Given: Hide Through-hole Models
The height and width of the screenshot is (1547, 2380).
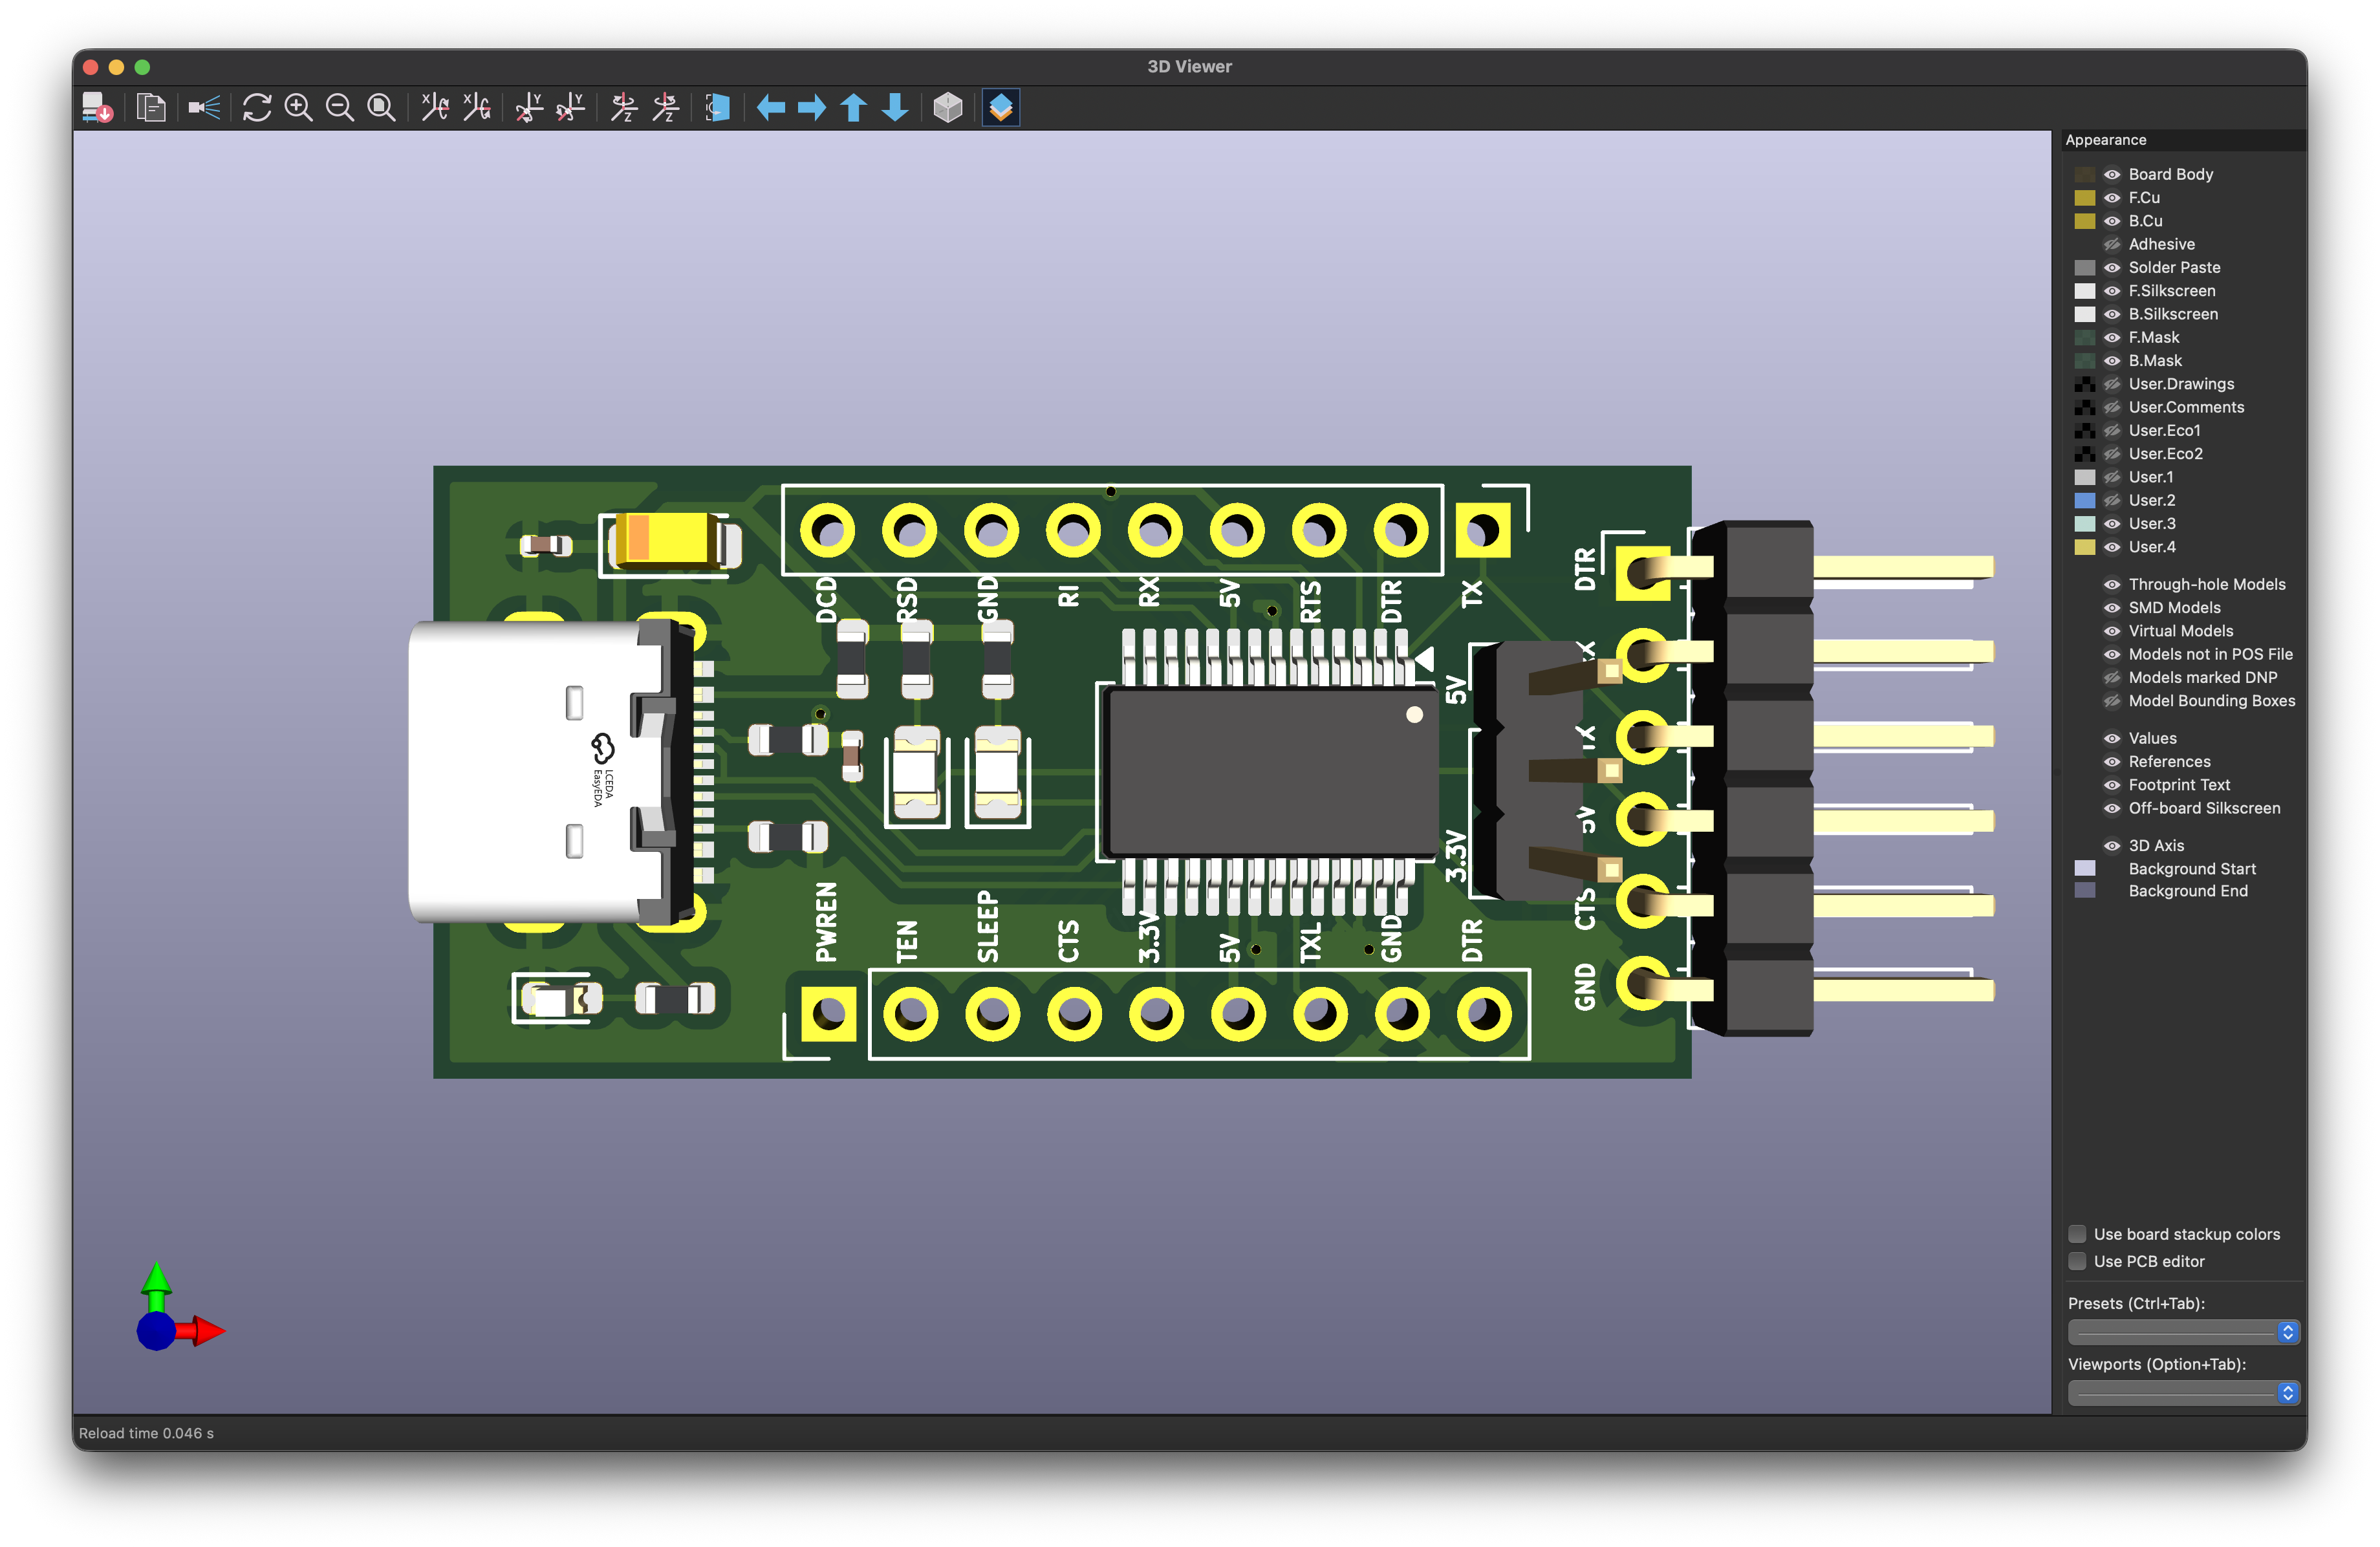Looking at the screenshot, I should click(x=2112, y=585).
